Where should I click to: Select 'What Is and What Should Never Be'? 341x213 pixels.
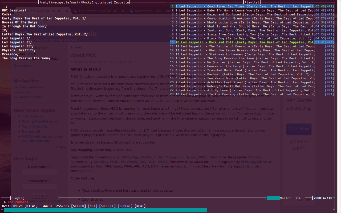(x=252, y=26)
